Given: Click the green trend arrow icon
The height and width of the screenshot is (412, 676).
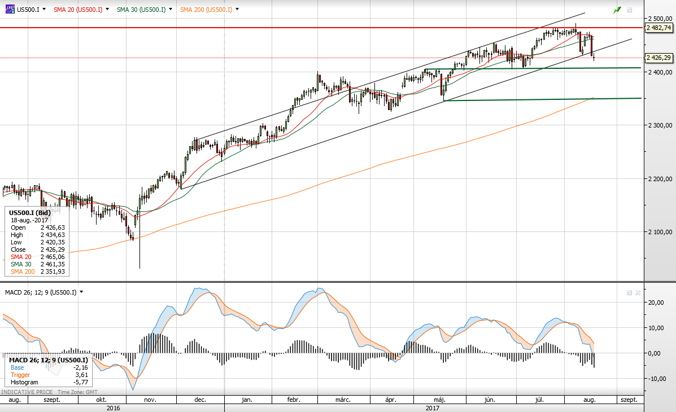Looking at the screenshot, I should coord(617,10).
